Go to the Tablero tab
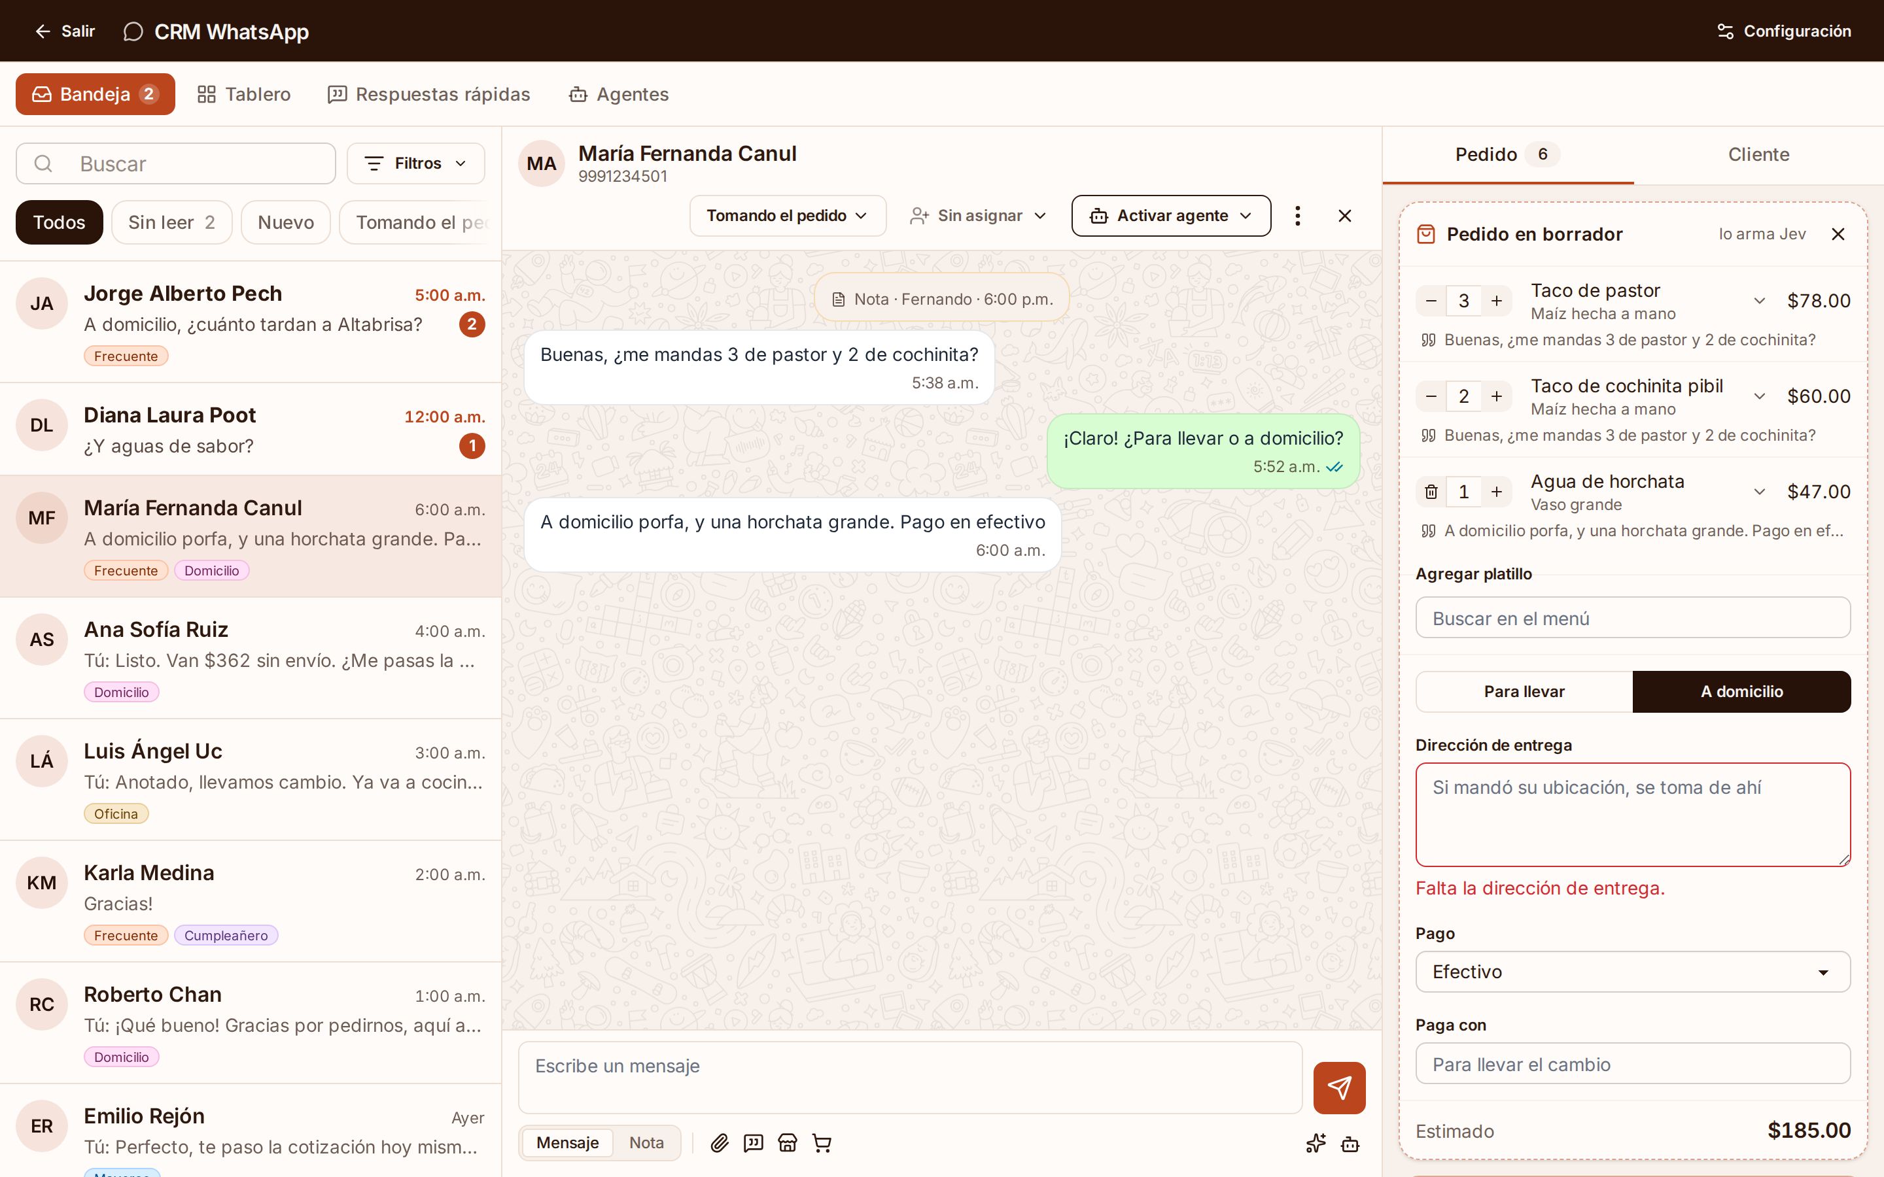The width and height of the screenshot is (1884, 1177). (243, 94)
